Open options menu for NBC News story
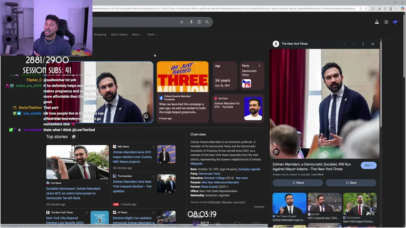 coord(154,147)
